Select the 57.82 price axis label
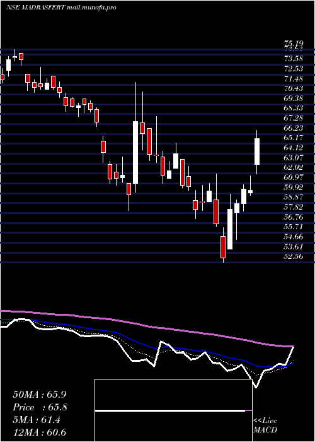315x442 pixels. pos(294,207)
